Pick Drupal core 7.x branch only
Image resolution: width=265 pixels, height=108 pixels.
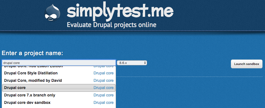[x=59, y=95]
